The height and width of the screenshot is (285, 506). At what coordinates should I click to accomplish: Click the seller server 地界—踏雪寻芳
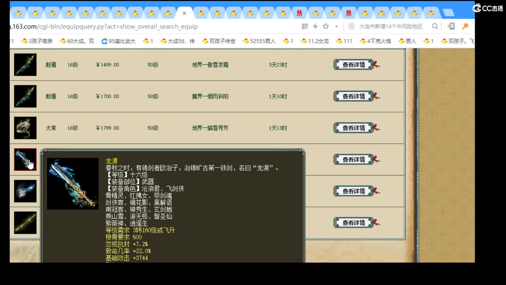(x=210, y=128)
